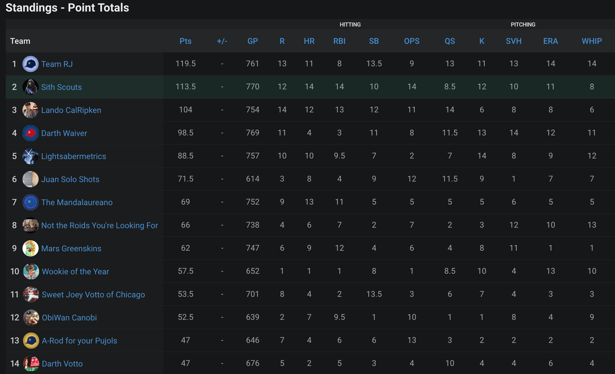Sort by the +/- column header

point(222,41)
